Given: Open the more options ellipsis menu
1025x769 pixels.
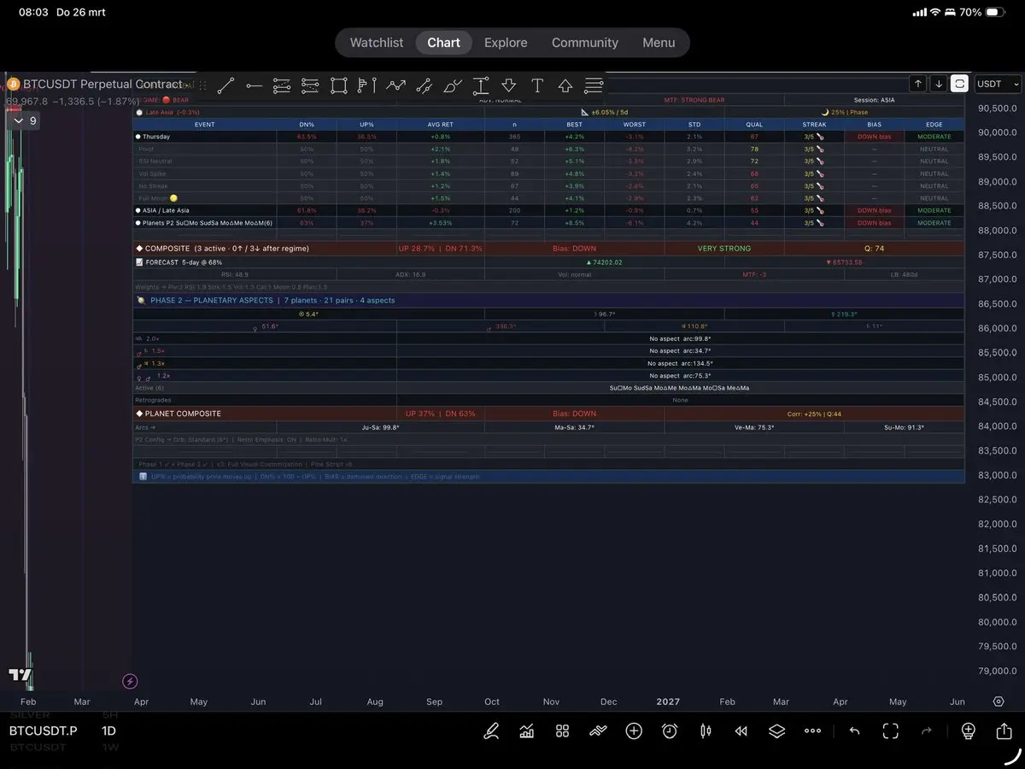Looking at the screenshot, I should (x=812, y=731).
